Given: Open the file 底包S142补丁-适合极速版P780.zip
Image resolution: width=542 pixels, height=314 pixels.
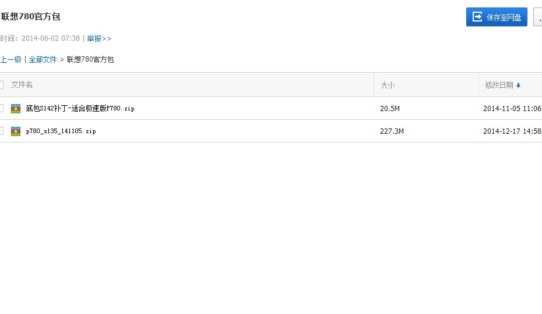Looking at the screenshot, I should pos(80,109).
